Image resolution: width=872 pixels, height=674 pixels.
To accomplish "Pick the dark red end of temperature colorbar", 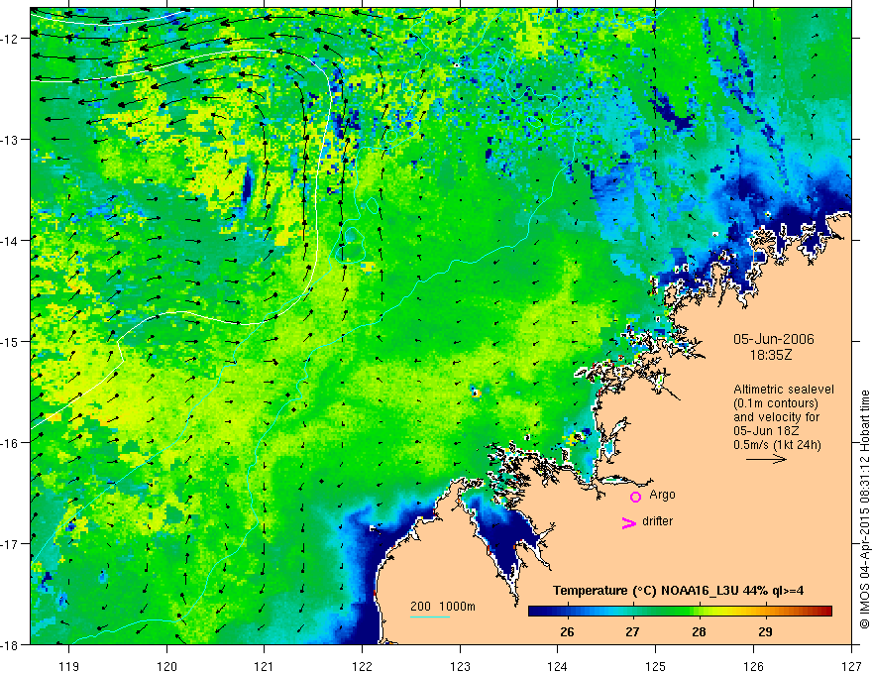I will click(x=826, y=612).
